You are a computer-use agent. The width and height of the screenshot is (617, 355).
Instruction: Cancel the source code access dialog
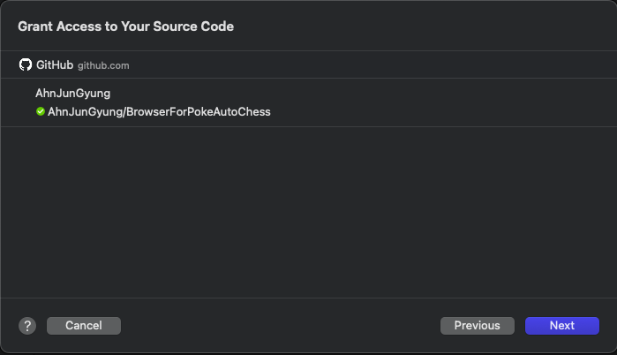[84, 326]
